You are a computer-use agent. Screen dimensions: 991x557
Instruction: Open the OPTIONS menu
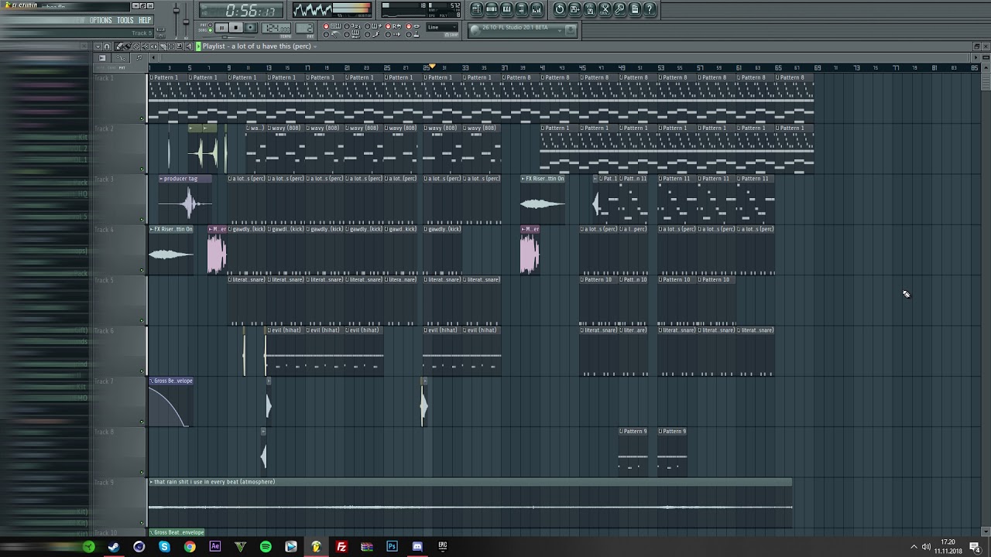pos(101,20)
